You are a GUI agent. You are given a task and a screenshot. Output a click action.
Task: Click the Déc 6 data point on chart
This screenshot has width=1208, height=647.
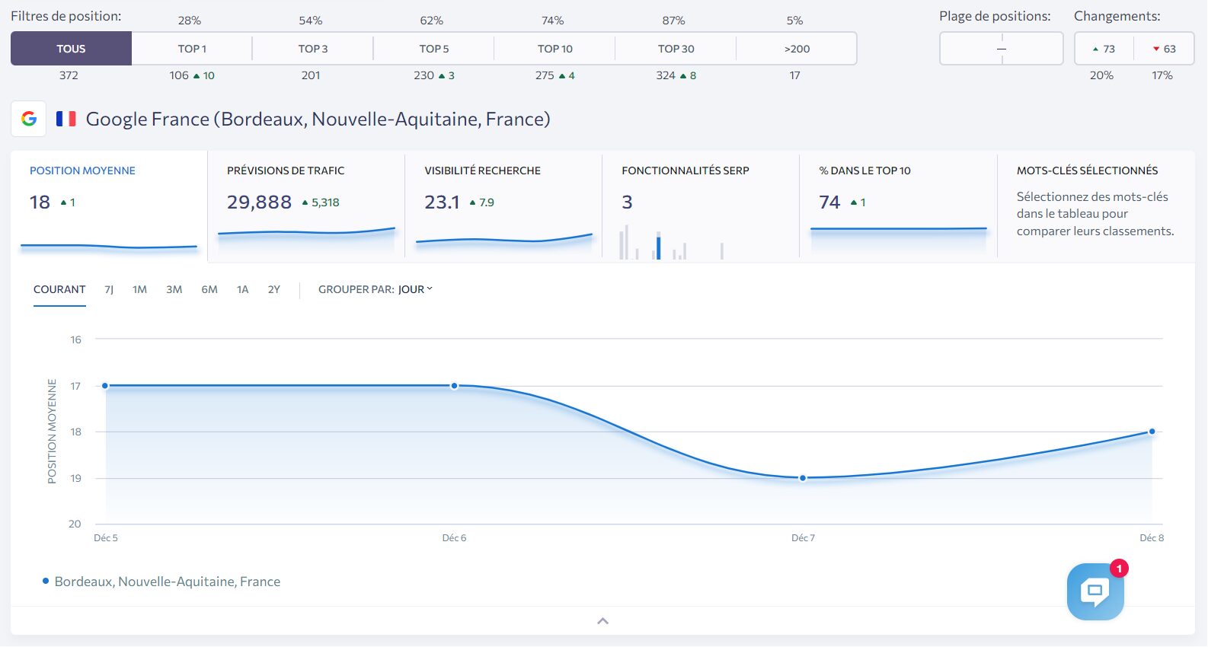click(454, 386)
